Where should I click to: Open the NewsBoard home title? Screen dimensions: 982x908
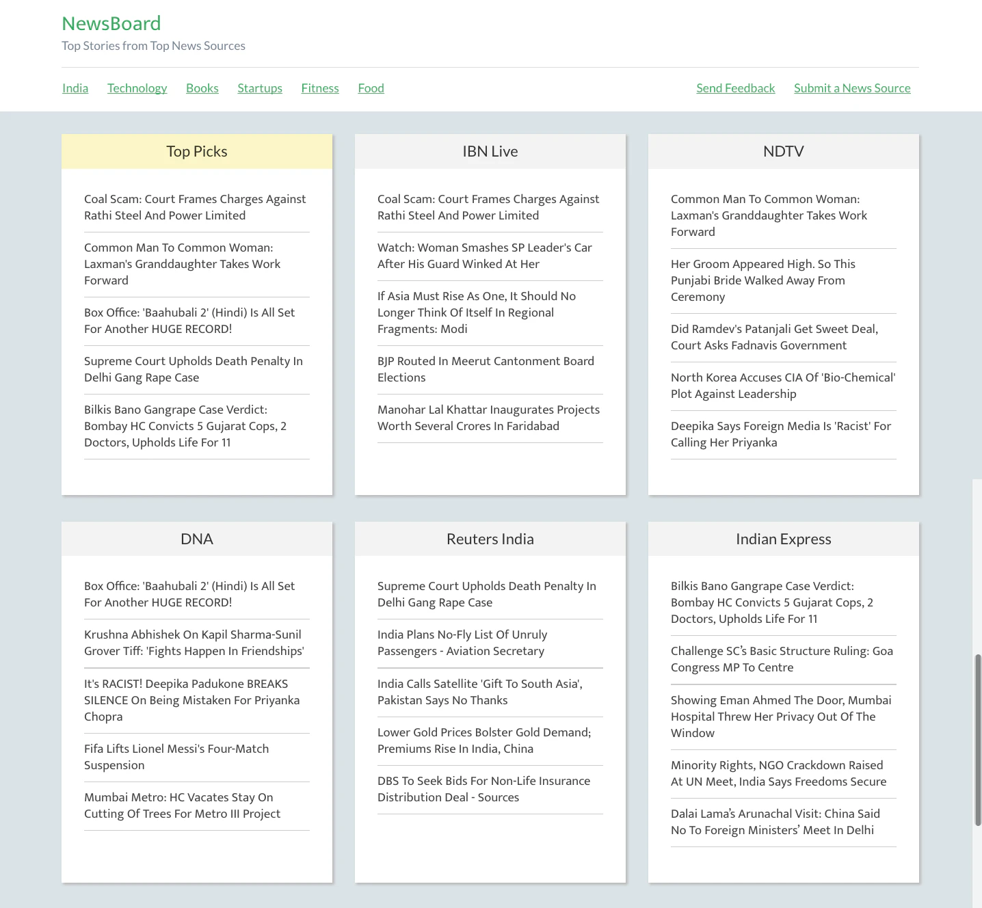(111, 23)
